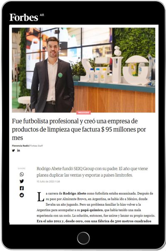Click the article subtitle about SEIQ Group
The image size is (166, 251).
point(92,172)
